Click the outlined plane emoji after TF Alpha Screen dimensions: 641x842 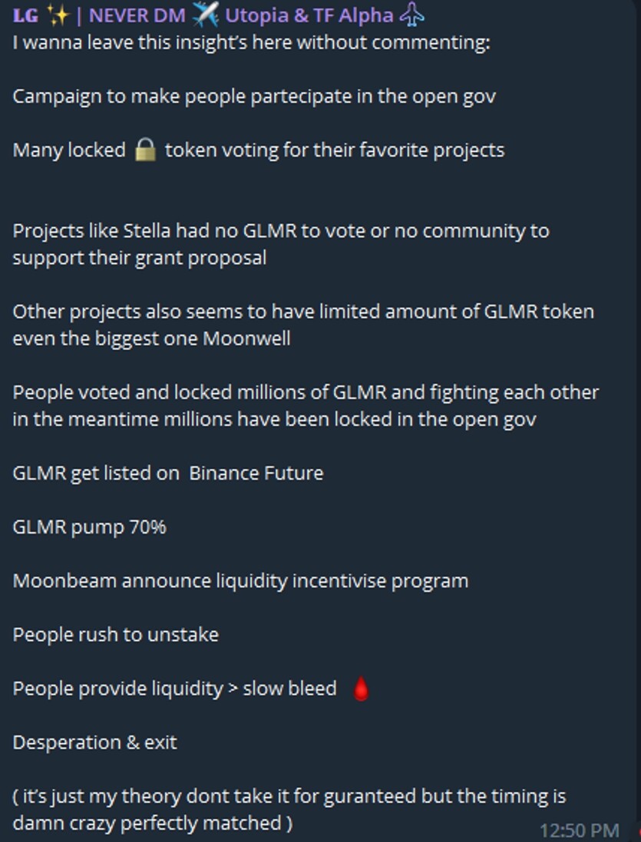click(411, 15)
